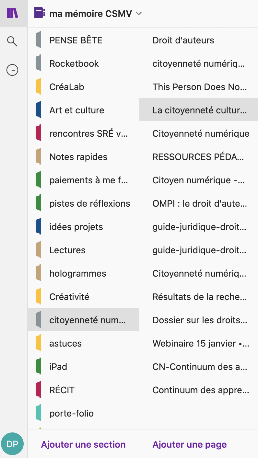This screenshot has height=458, width=258.
Task: Open the Webinaire 15 janvier page
Action: pyautogui.click(x=201, y=343)
